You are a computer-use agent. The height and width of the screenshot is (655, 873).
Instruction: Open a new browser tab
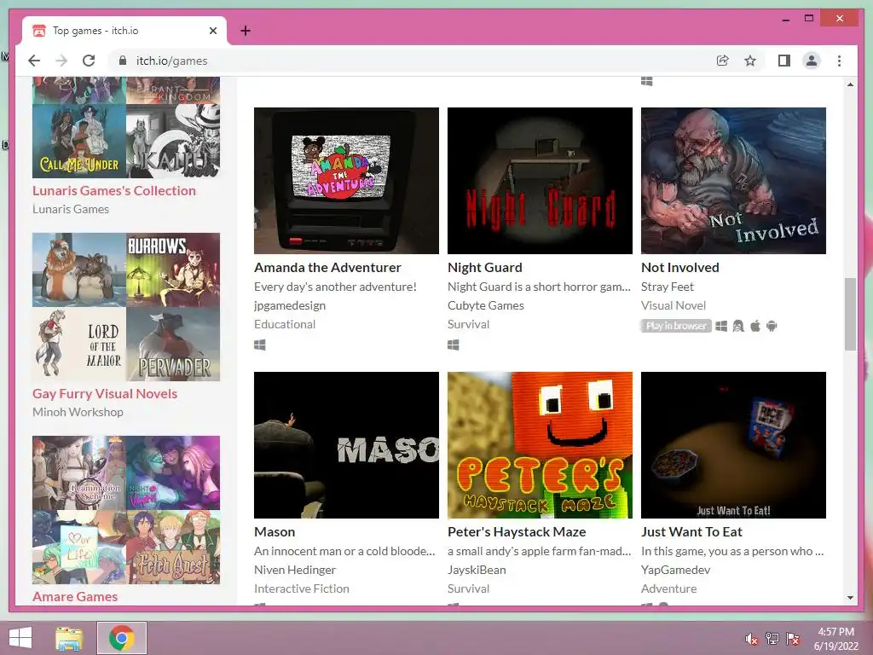[245, 31]
